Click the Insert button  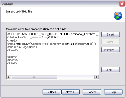tap(110, 34)
